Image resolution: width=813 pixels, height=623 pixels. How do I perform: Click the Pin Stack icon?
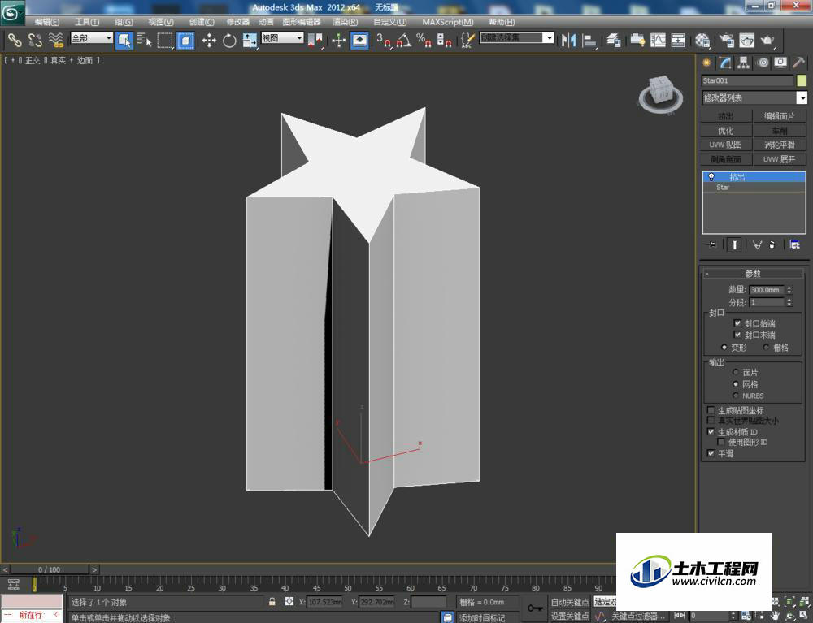click(x=712, y=244)
